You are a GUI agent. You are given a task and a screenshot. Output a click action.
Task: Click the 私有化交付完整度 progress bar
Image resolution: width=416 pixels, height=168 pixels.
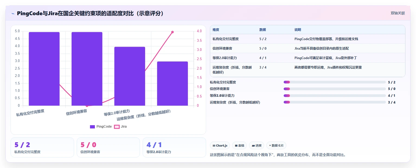coord(335,82)
